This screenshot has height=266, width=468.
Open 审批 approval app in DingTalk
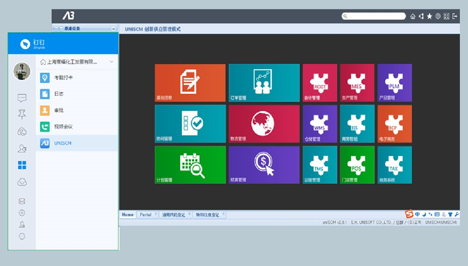(76, 111)
